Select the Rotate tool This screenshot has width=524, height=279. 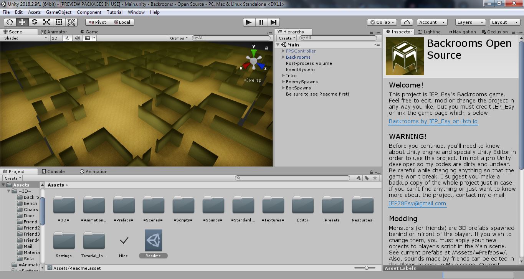click(x=34, y=22)
